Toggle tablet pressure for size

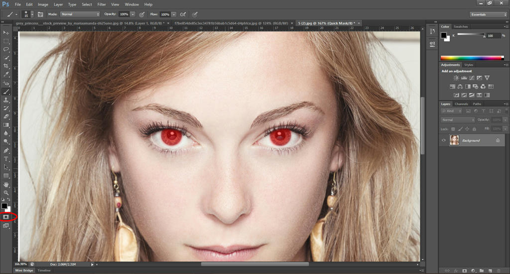click(x=195, y=14)
